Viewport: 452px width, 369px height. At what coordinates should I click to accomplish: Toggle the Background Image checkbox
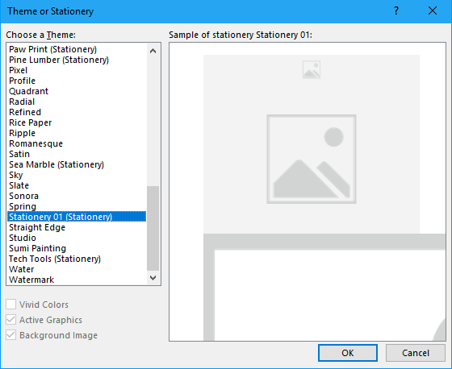click(11, 335)
